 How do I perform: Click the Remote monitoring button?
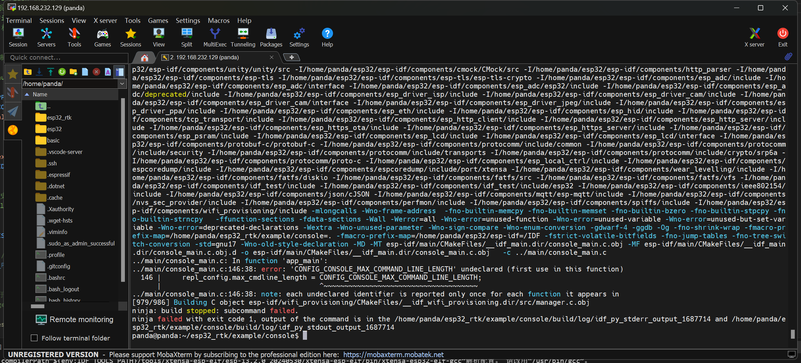(75, 319)
